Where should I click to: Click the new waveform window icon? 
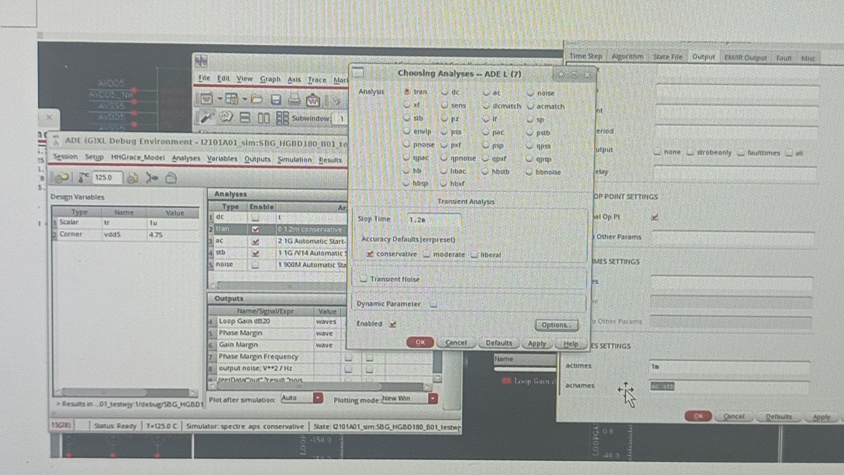pos(206,99)
